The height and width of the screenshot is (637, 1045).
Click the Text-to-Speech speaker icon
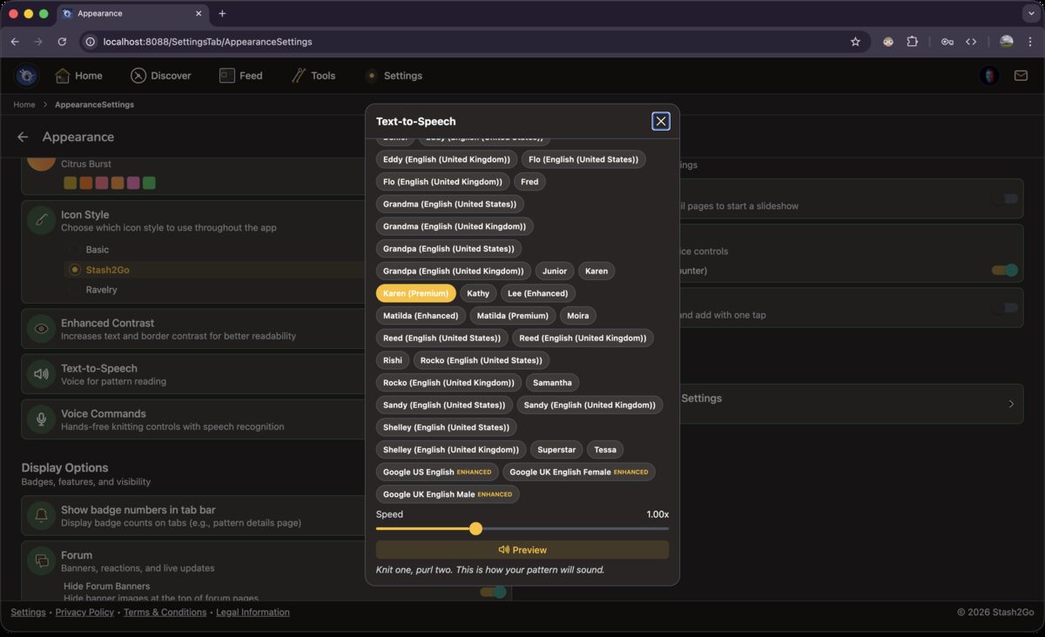41,374
